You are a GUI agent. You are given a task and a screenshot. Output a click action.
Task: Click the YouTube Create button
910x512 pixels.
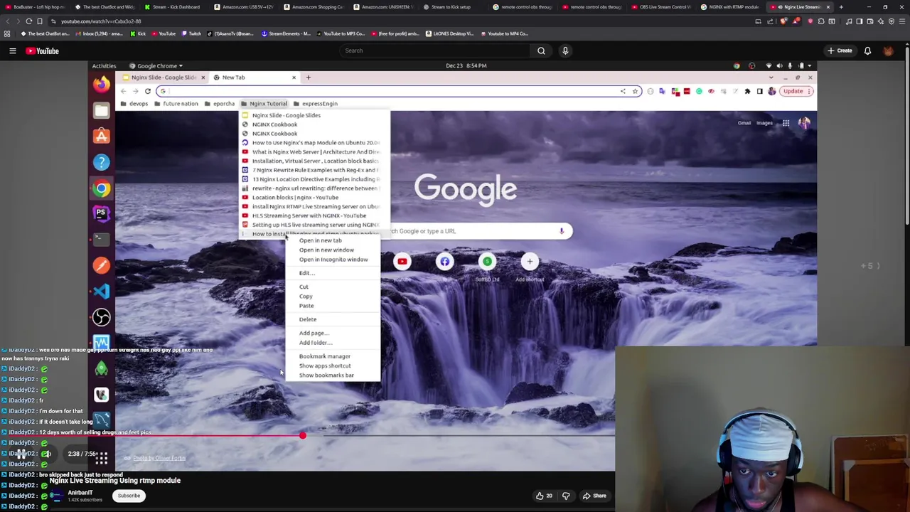click(x=840, y=50)
